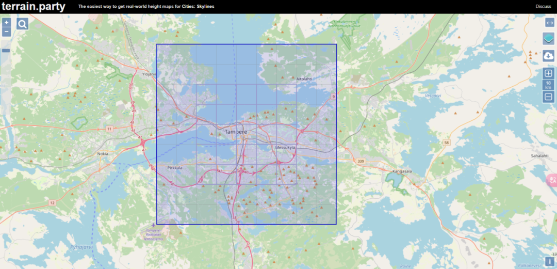Download the height map via cloud icon
Image resolution: width=557 pixels, height=269 pixels.
(548, 56)
